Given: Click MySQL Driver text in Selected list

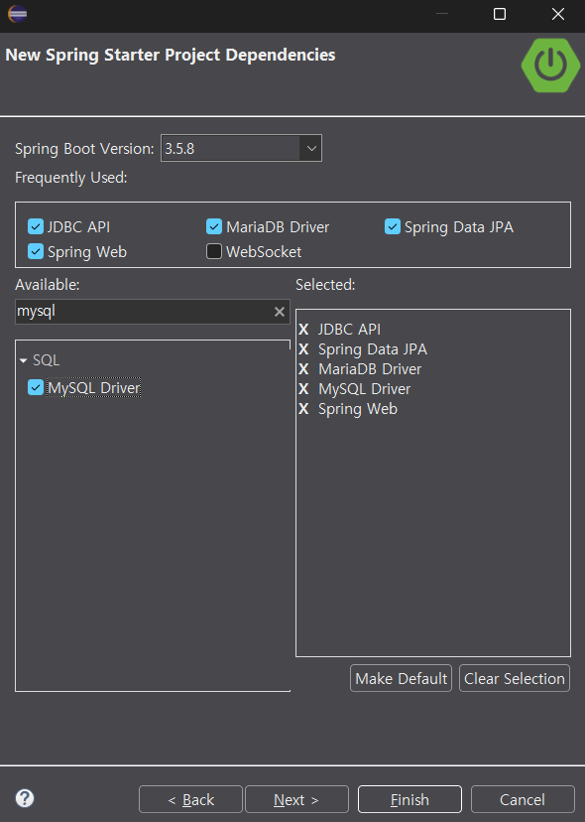Looking at the screenshot, I should (365, 389).
